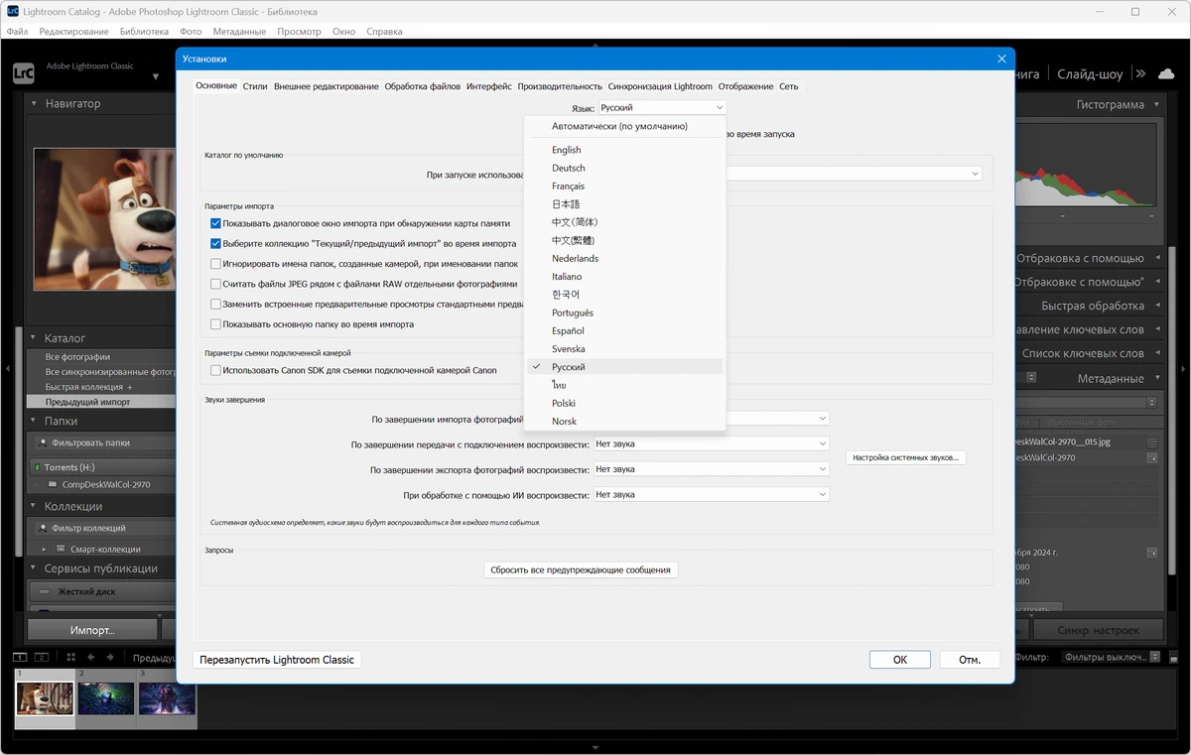Open sound dropdown for обработке с помощью ИИ
The width and height of the screenshot is (1191, 755).
[711, 494]
